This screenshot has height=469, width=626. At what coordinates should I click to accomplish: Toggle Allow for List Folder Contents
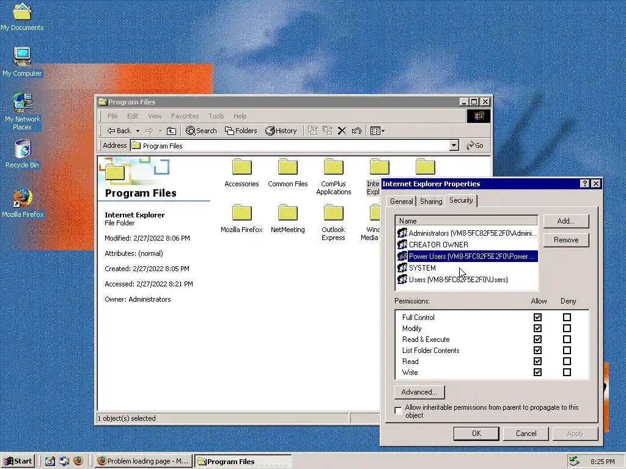pos(537,350)
